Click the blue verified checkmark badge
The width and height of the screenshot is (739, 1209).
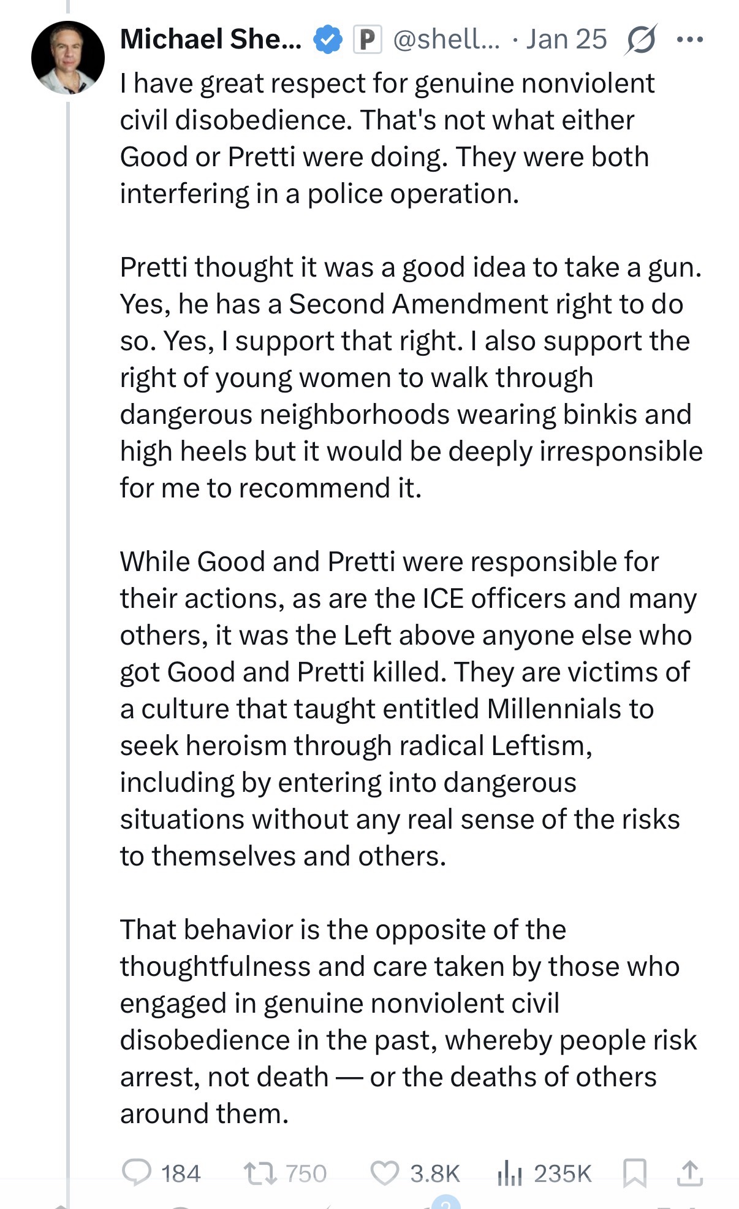pyautogui.click(x=328, y=40)
